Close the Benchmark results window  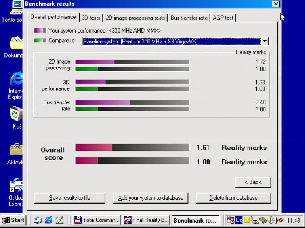point(276,4)
